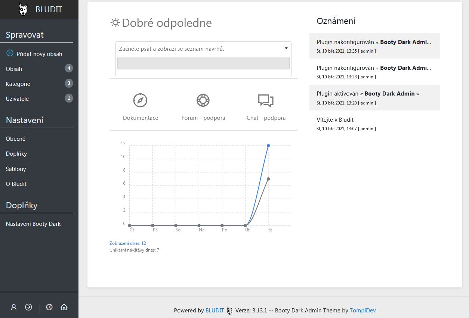Open the Dokumentace compass icon
The width and height of the screenshot is (469, 318).
coord(140,100)
